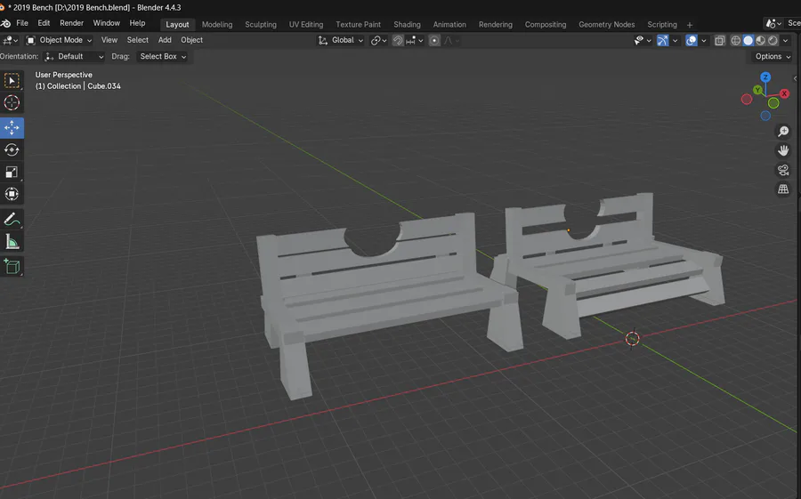The image size is (801, 499).
Task: Choose the Rotate tool
Action: [12, 149]
